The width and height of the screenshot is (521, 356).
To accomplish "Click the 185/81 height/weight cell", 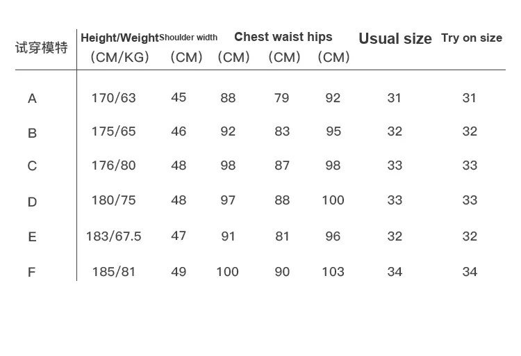I will (113, 272).
